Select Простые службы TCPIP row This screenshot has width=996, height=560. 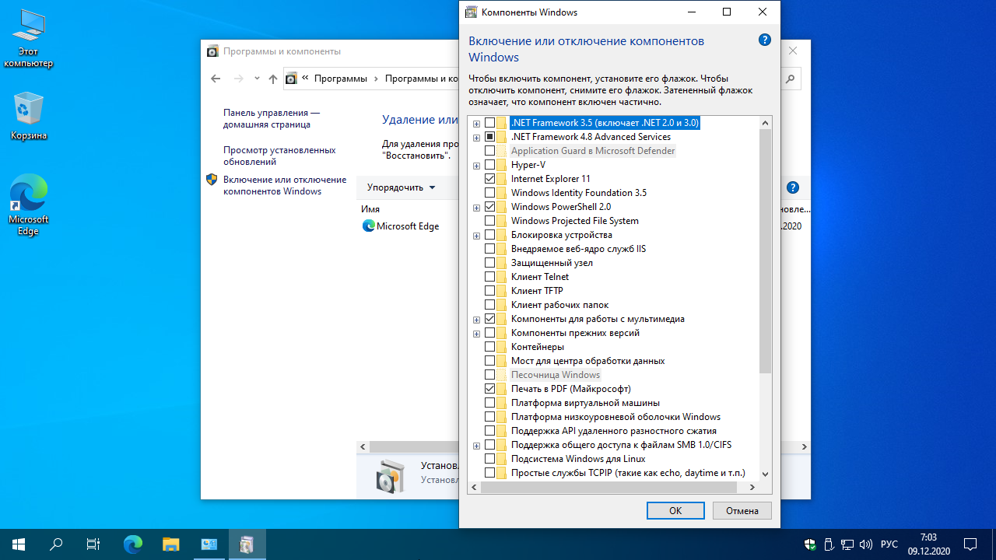628,473
